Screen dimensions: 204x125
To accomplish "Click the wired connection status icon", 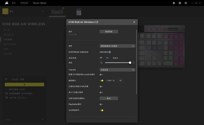I will (x=101, y=58).
